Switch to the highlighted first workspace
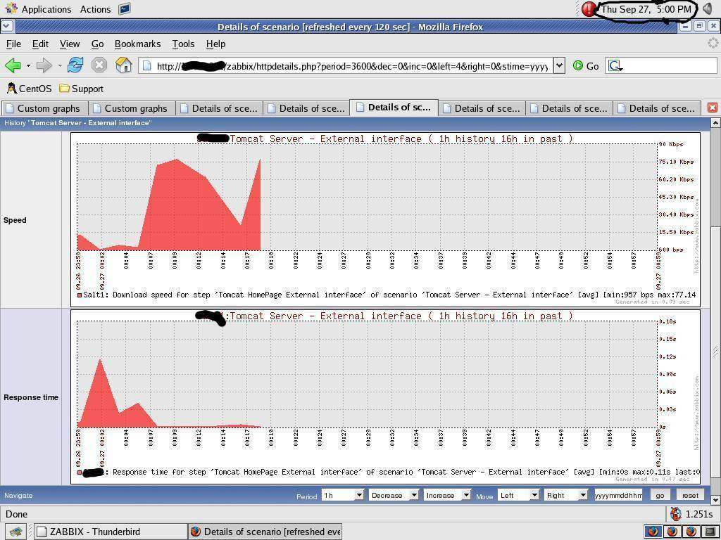Viewport: 721px width, 540px height. click(x=653, y=532)
